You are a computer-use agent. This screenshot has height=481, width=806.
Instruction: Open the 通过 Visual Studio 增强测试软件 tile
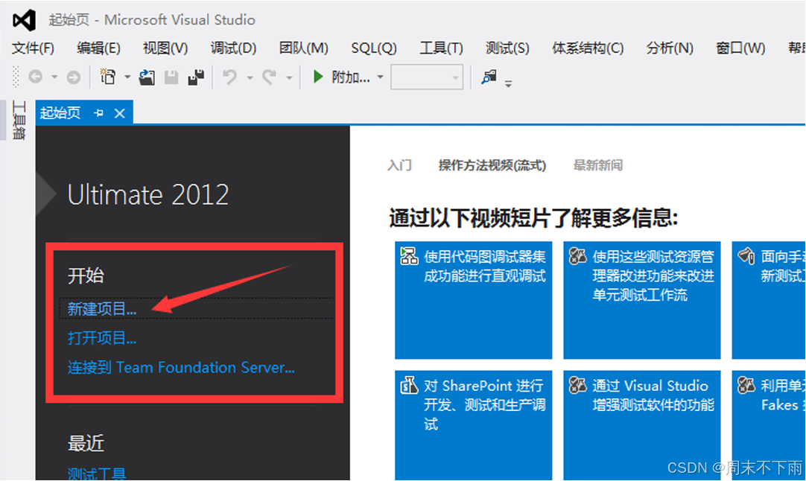pos(642,425)
